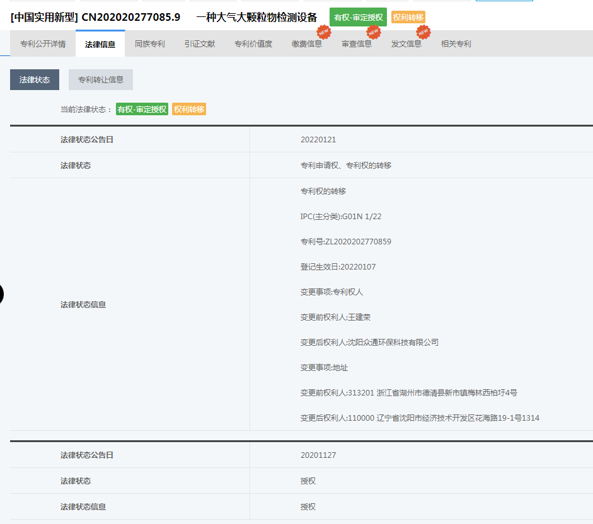Click green 有权-审定授权 tag after 当前法律状态
Image resolution: width=593 pixels, height=524 pixels.
coord(142,110)
